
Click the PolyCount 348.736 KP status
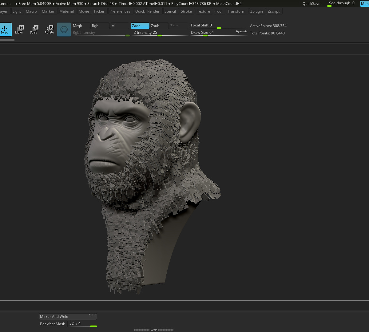click(x=191, y=4)
